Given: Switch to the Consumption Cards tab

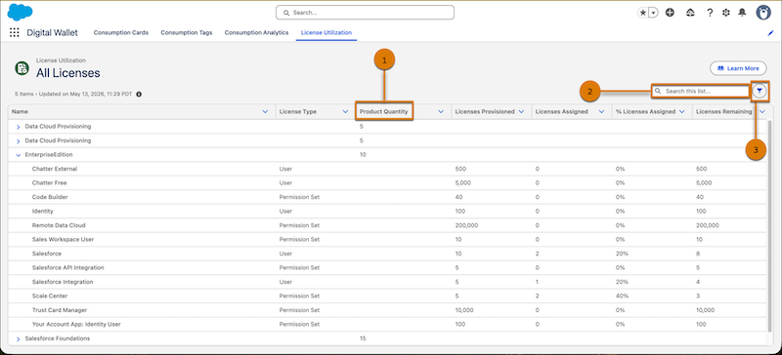Looking at the screenshot, I should [x=120, y=33].
